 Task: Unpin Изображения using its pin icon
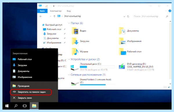65,43
